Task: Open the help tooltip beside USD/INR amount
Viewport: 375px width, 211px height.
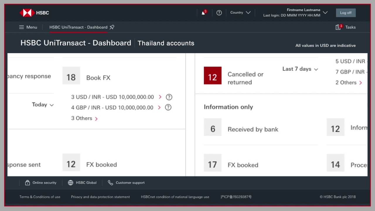Action: [169, 97]
